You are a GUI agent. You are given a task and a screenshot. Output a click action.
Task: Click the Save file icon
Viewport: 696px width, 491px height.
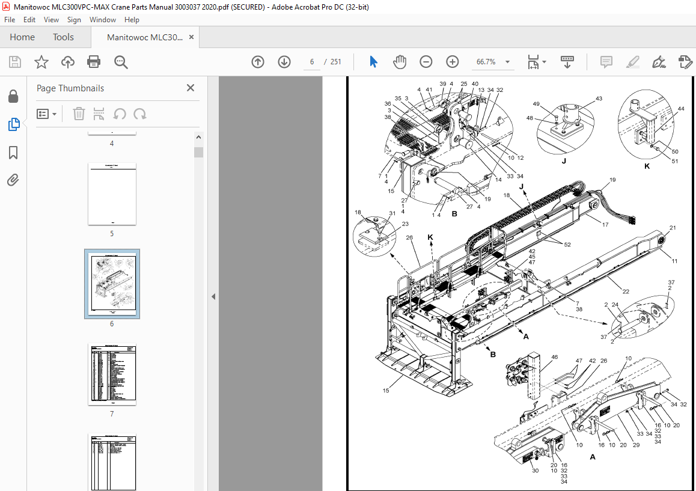point(15,62)
